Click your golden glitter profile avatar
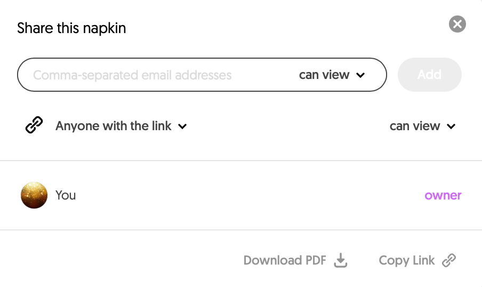Viewport: 482px width, 287px height. [x=34, y=195]
